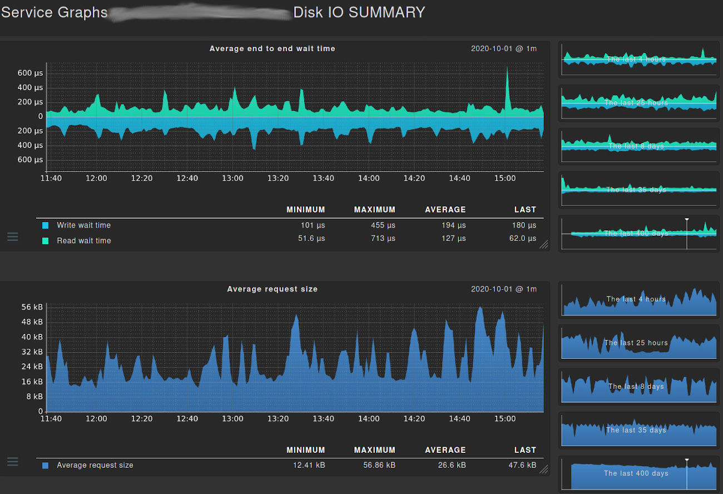This screenshot has width=723, height=494.
Task: Open request size 'The last 8 days' thumbnail
Action: tap(639, 386)
